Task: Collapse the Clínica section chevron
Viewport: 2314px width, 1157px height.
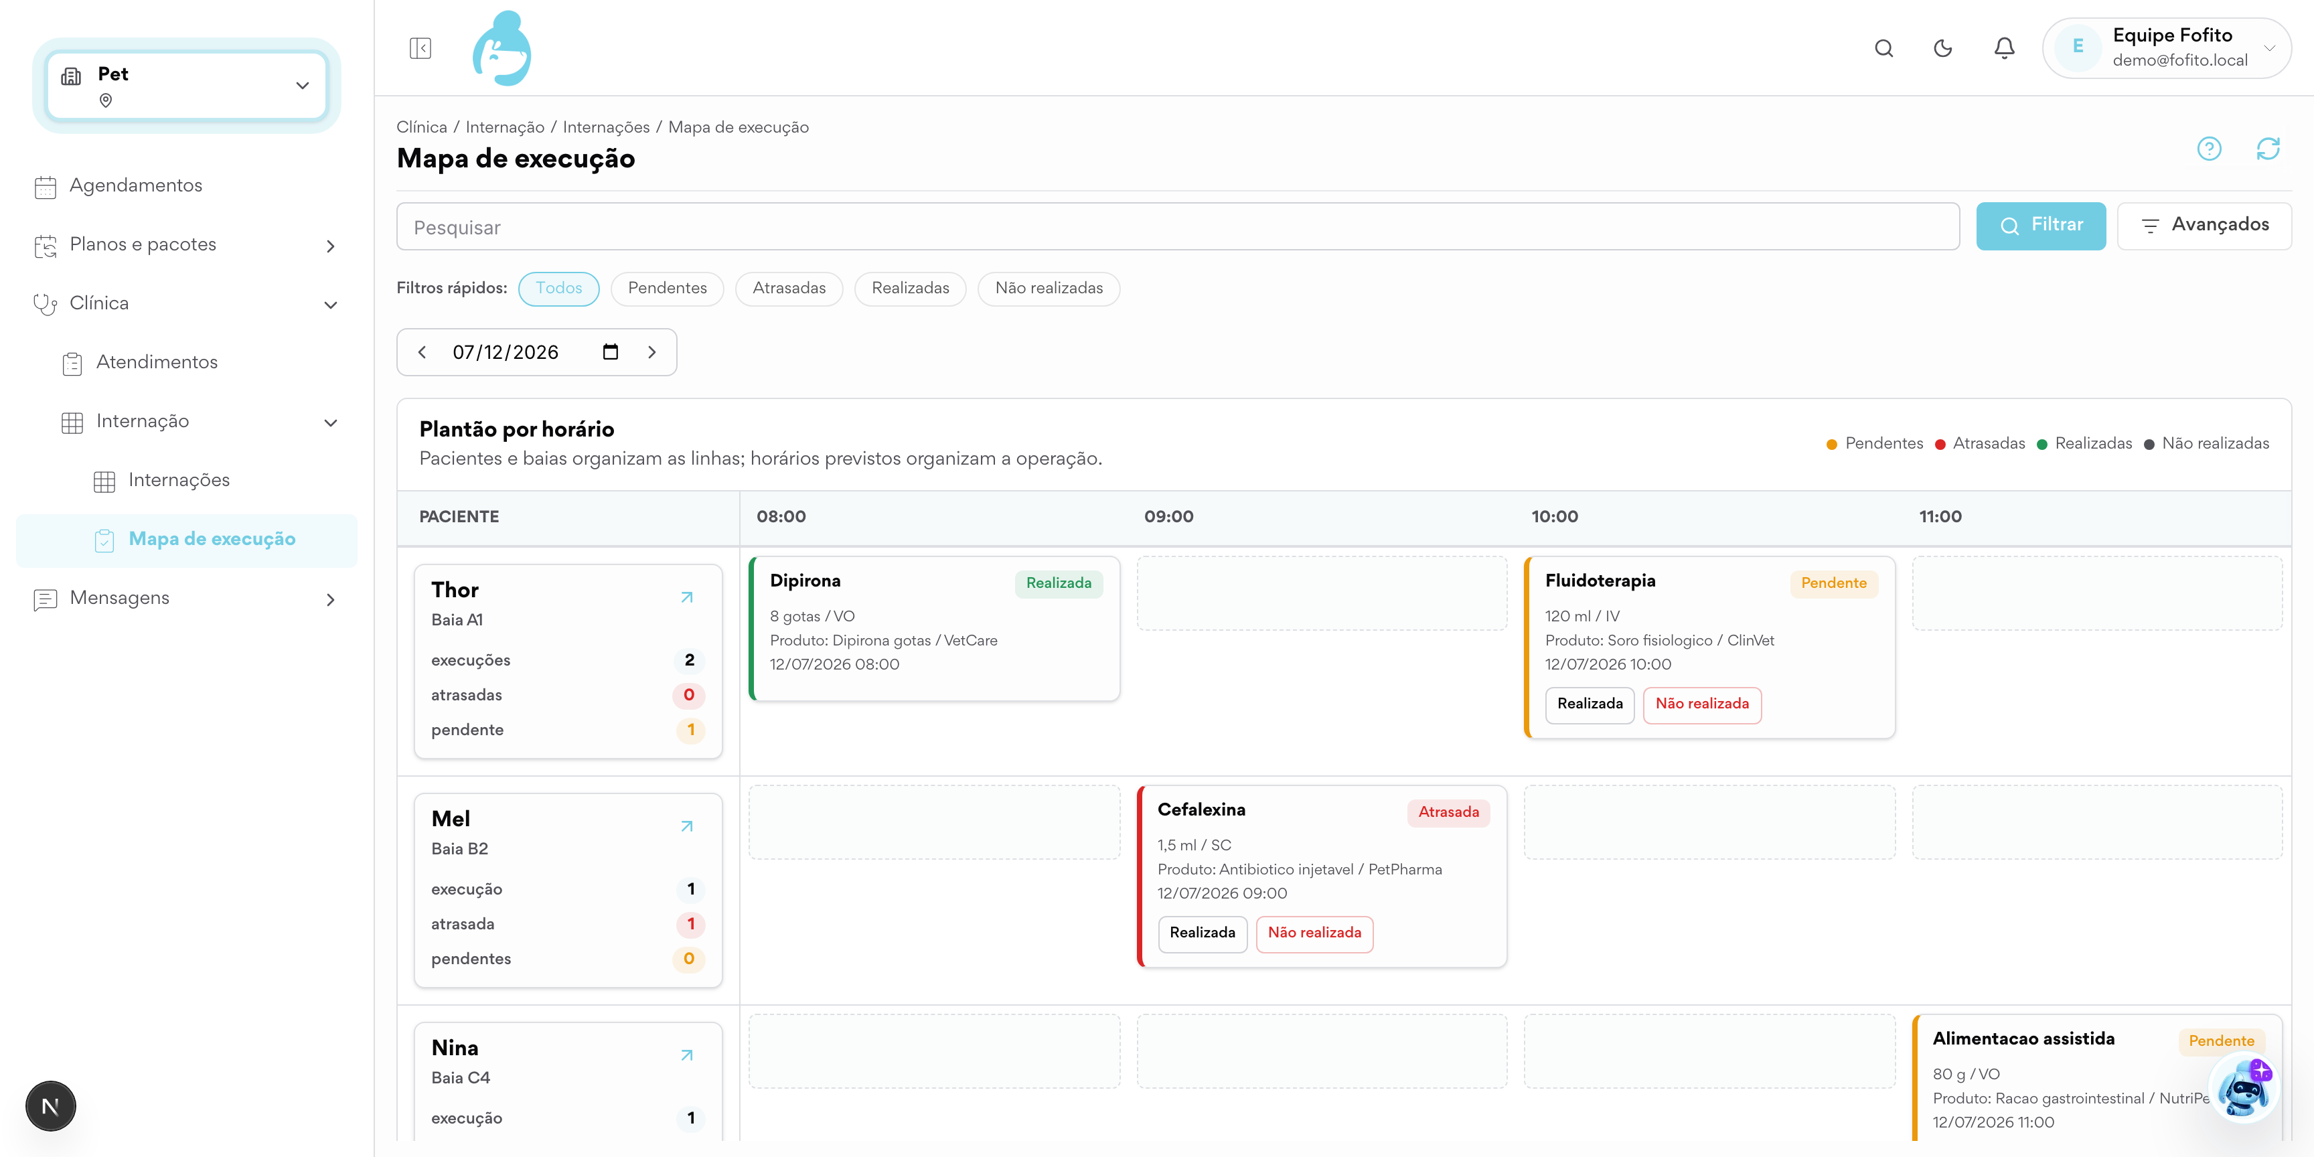Action: tap(331, 305)
